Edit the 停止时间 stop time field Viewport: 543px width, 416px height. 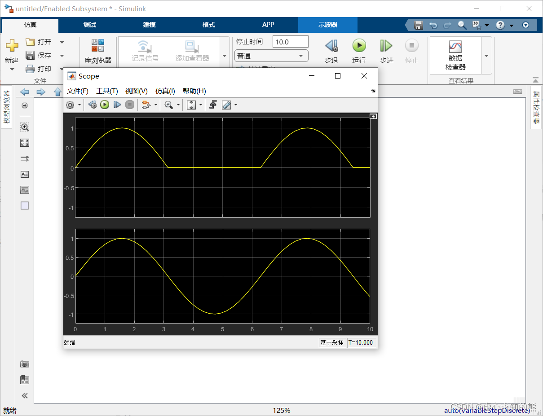(291, 42)
